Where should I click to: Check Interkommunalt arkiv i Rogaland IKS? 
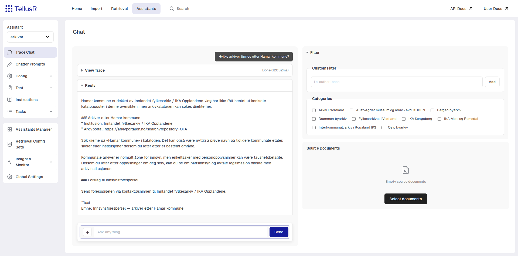coord(314,127)
